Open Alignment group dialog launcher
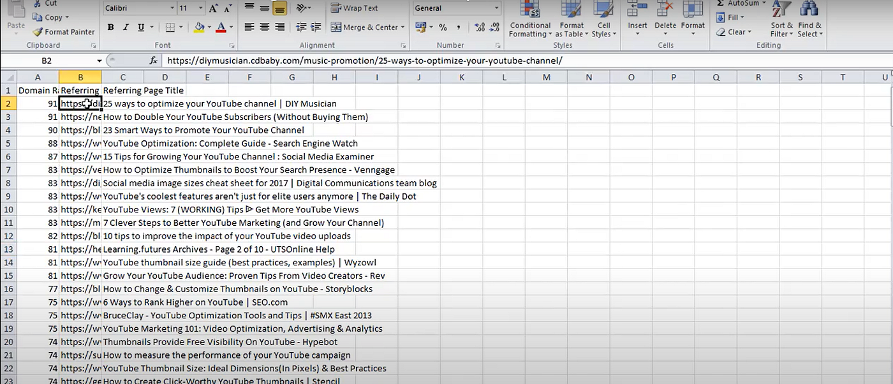Image resolution: width=893 pixels, height=384 pixels. coord(404,46)
